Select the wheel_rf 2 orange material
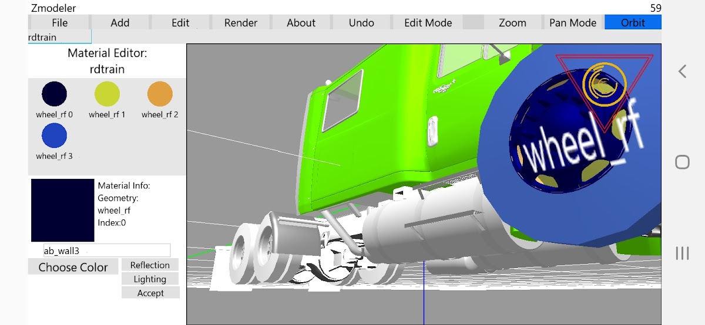 [160, 94]
